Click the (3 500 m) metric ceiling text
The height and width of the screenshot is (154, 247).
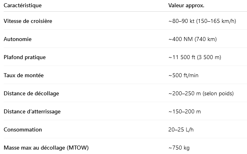pyautogui.click(x=209, y=57)
